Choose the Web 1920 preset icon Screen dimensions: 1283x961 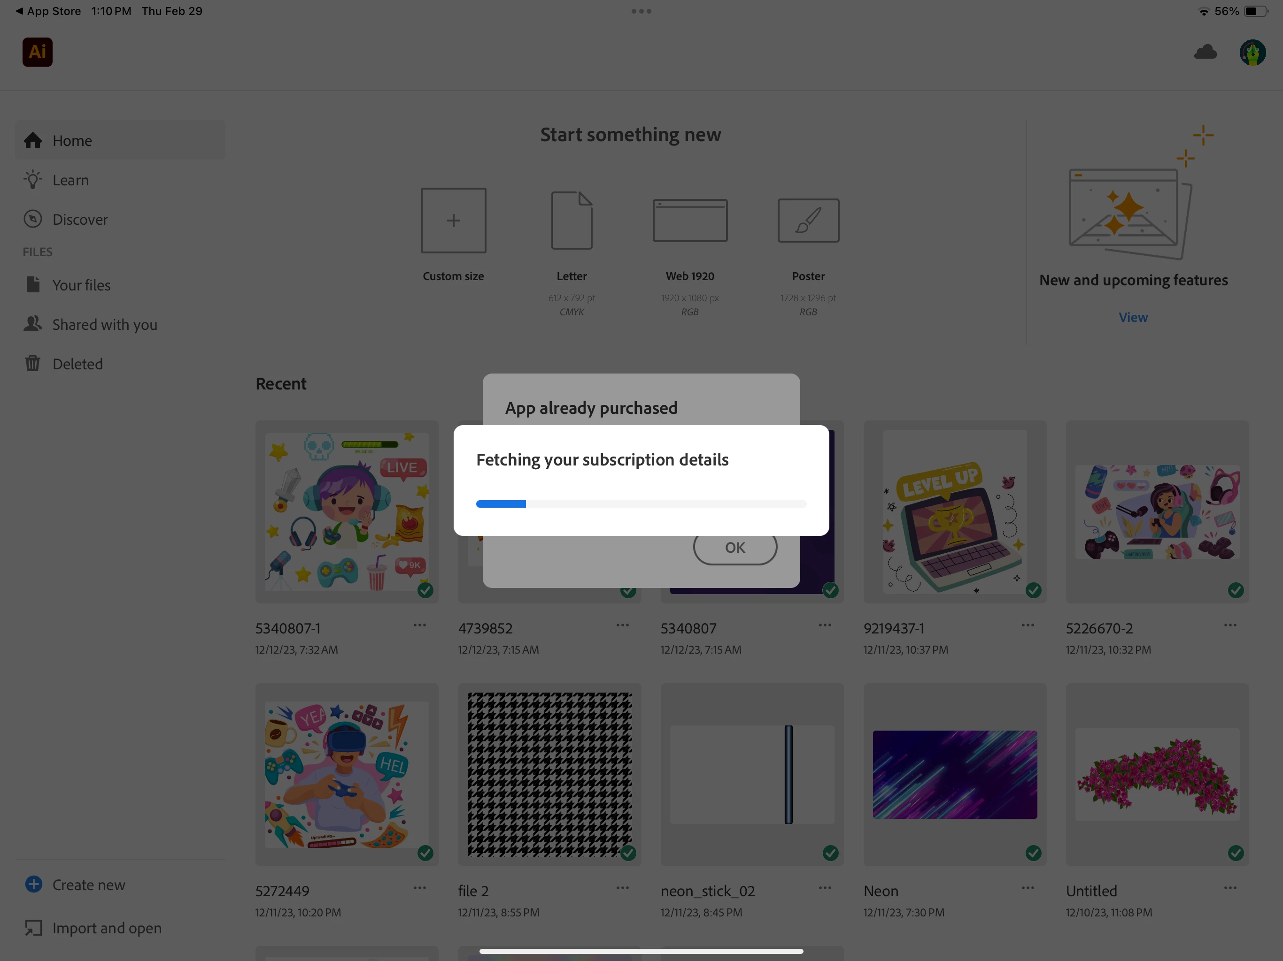[x=690, y=220]
